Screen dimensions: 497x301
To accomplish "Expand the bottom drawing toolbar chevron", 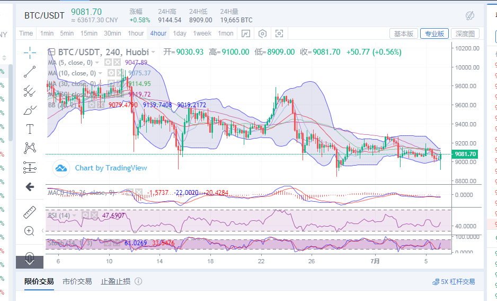I will pos(30,262).
